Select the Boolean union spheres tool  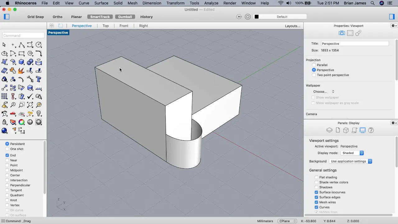click(30, 62)
